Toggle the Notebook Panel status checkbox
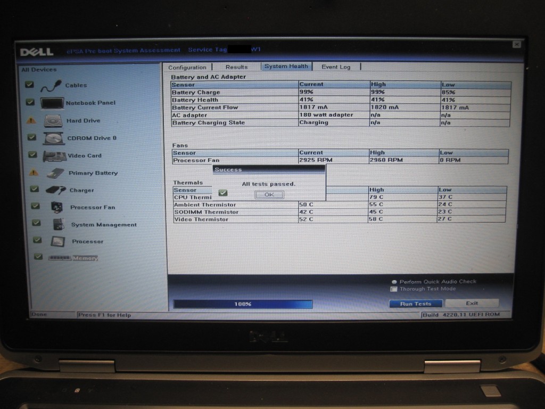 pyautogui.click(x=30, y=102)
